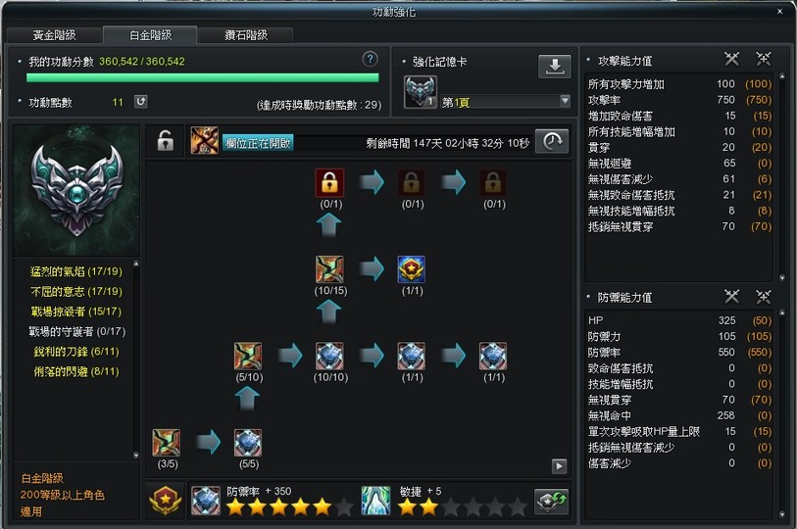
Task: Select the skill node labeled (3/5)
Action: coord(167,443)
